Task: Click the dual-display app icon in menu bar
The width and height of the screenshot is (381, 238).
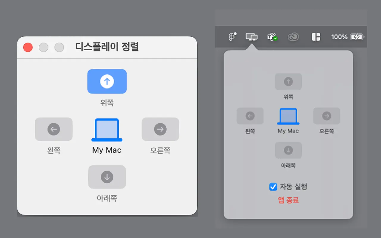Action: click(252, 37)
